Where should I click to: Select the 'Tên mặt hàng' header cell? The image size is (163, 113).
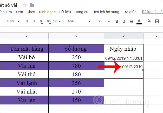click(27, 49)
